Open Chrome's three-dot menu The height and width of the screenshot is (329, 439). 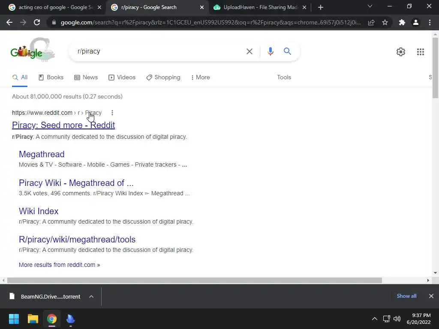[x=430, y=22]
